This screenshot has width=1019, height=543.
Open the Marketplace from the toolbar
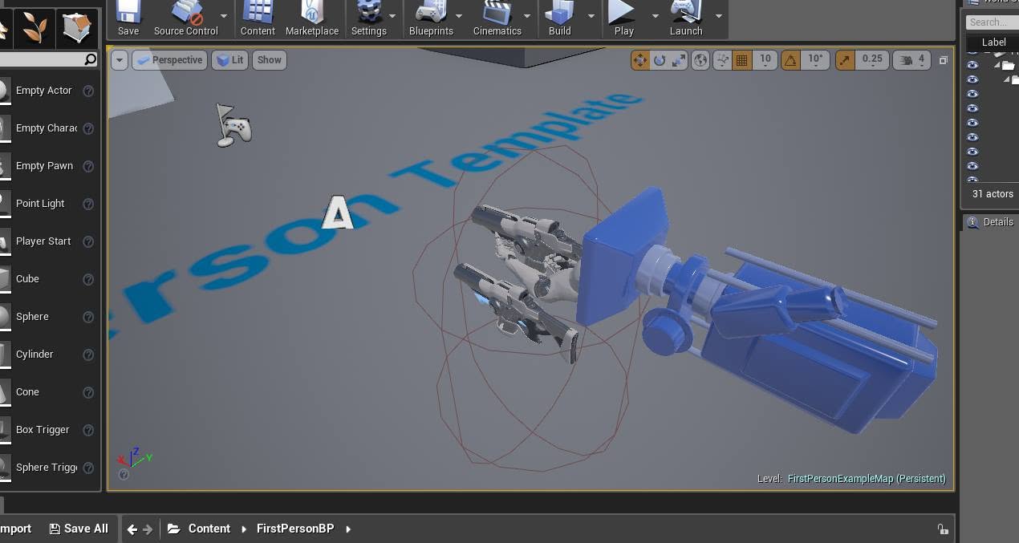312,18
